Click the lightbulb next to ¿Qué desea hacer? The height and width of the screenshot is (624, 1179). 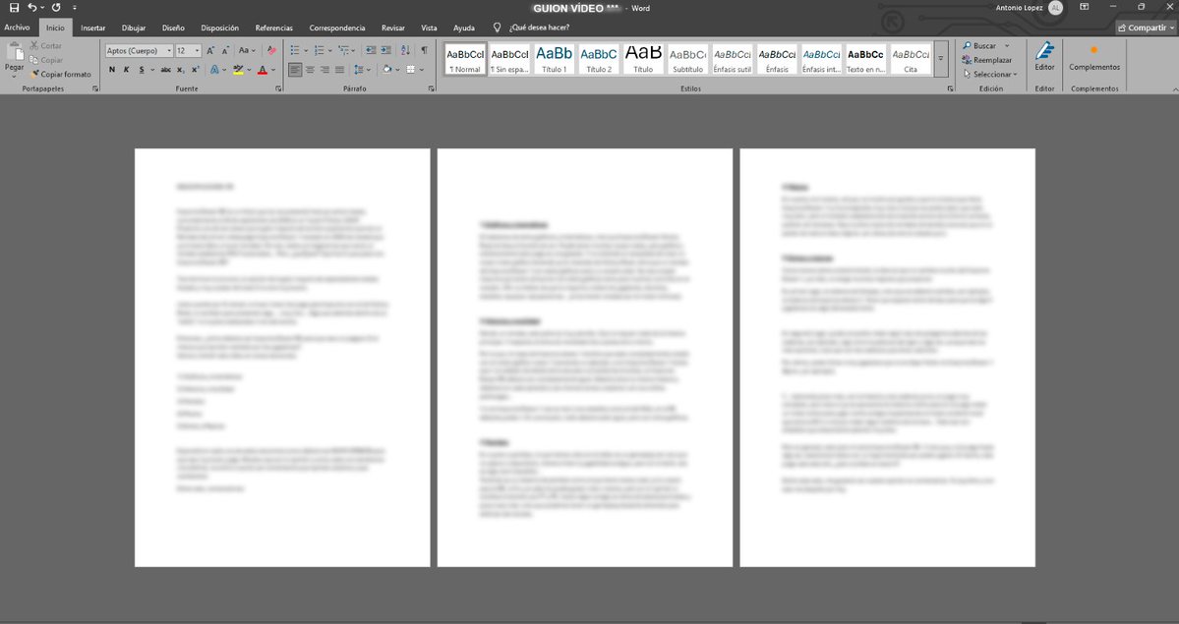(497, 28)
